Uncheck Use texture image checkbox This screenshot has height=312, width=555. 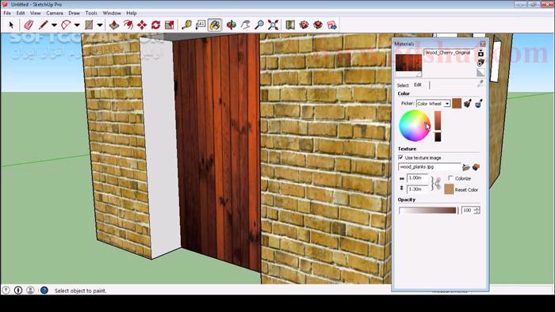point(400,158)
